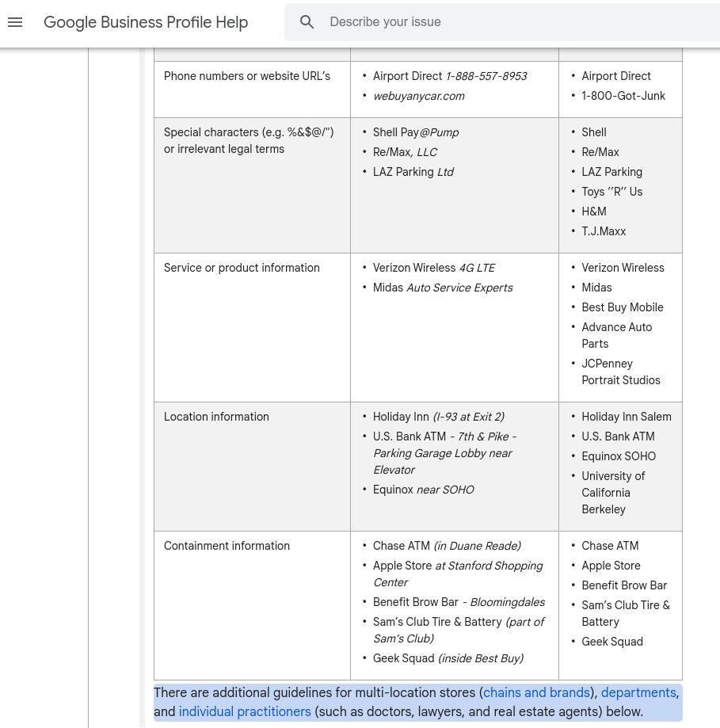The image size is (720, 728).
Task: Click 'Midas Auto Service Experts' example
Action: click(x=443, y=288)
